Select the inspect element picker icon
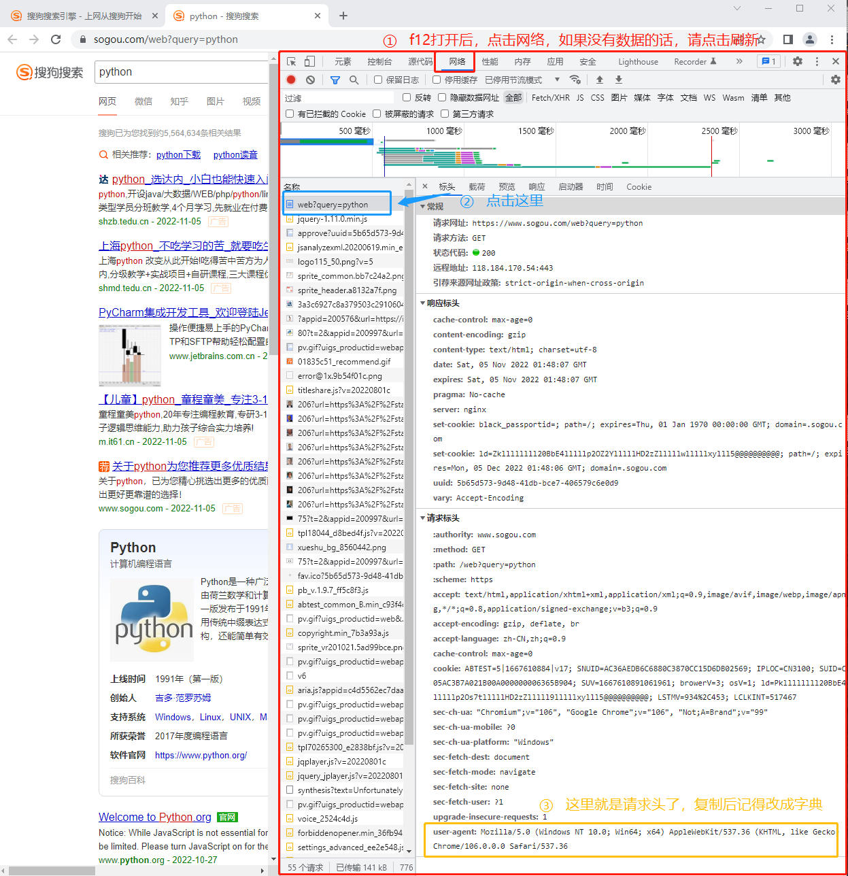848x876 pixels. (292, 61)
